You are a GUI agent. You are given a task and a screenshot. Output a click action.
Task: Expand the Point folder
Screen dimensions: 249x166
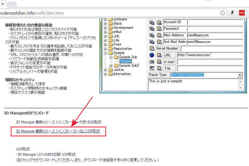point(105,45)
